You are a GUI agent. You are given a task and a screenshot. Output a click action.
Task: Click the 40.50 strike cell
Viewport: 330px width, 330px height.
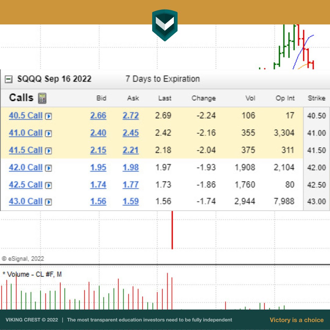[317, 116]
